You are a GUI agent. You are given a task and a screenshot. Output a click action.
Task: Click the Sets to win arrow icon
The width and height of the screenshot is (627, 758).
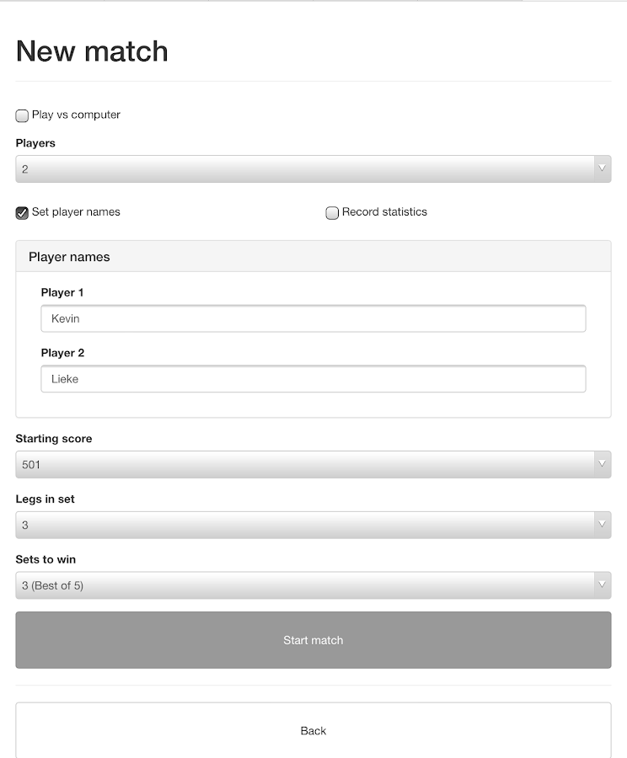pos(602,585)
